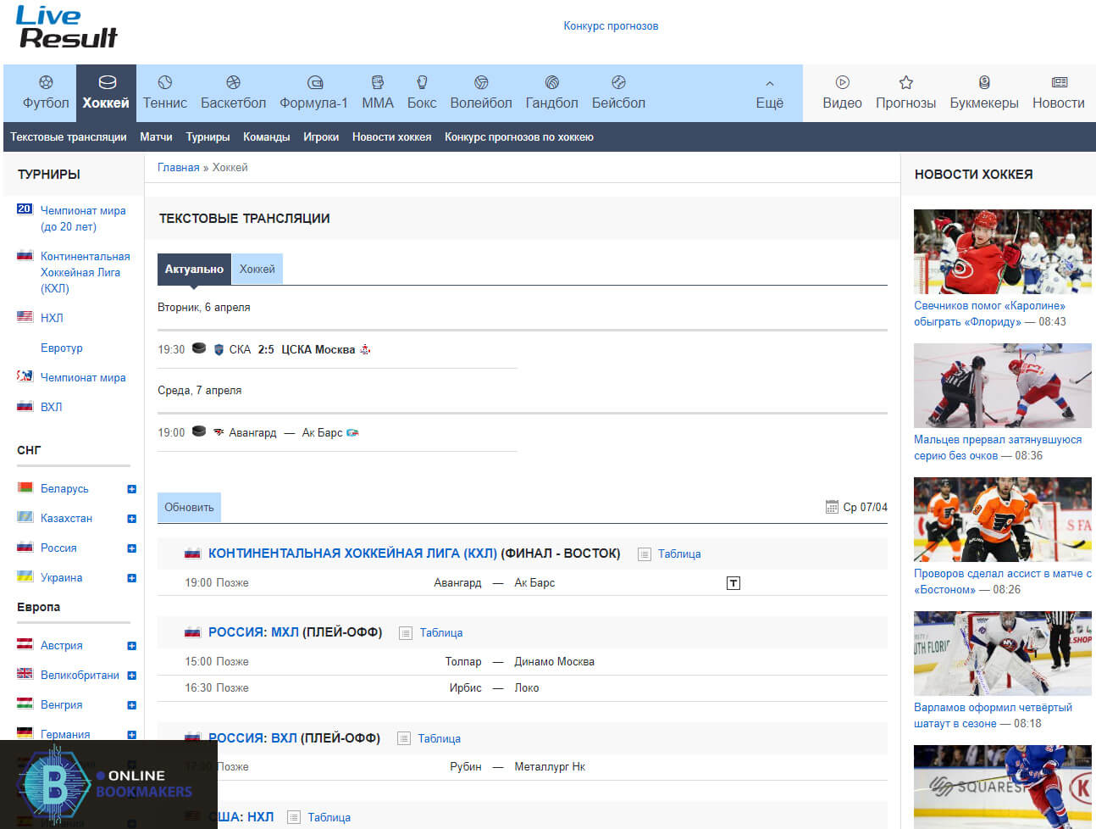Image resolution: width=1096 pixels, height=829 pixels.
Task: Open the MMA glove icon
Action: (x=378, y=82)
